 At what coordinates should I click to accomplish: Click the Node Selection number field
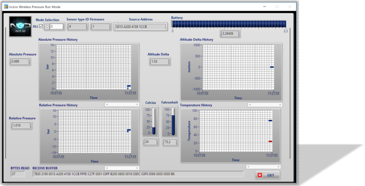(x=56, y=27)
